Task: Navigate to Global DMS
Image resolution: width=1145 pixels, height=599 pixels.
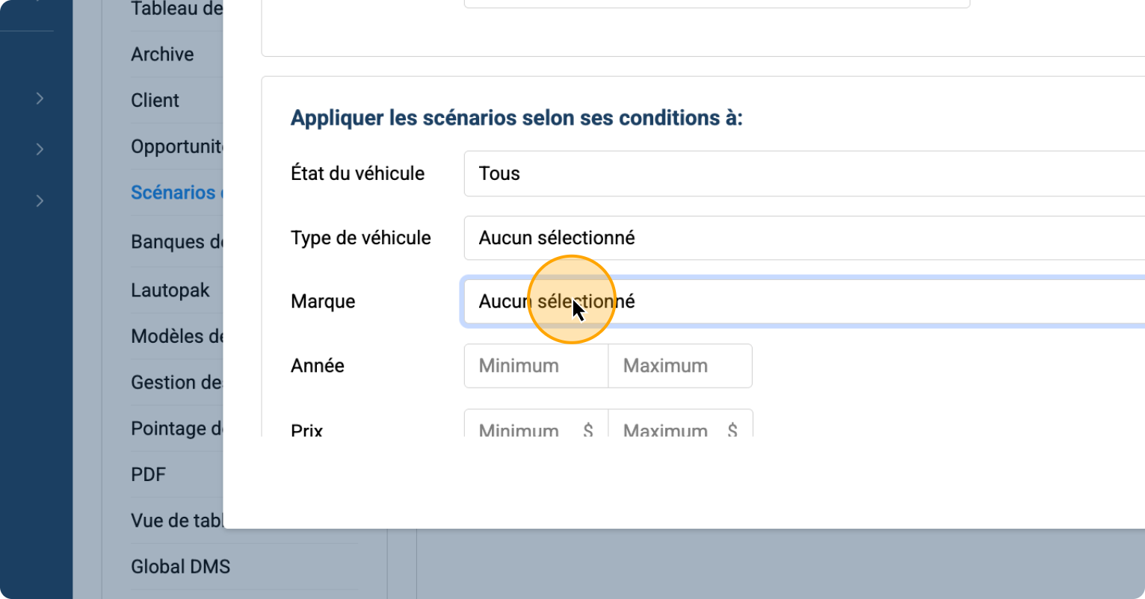Action: (x=181, y=567)
